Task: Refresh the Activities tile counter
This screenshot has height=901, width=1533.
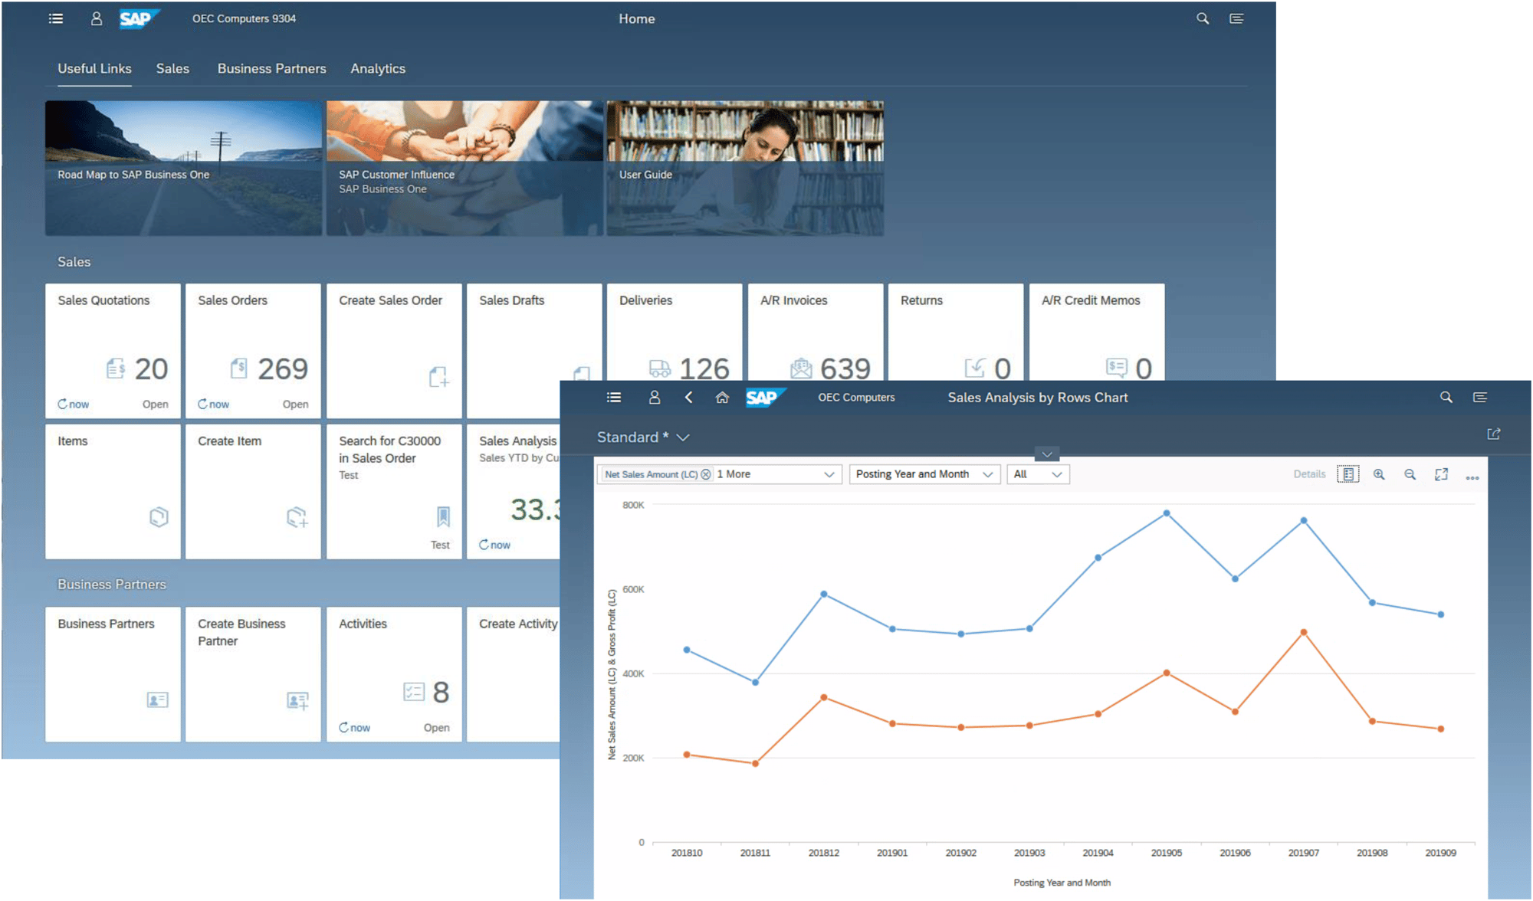Action: pyautogui.click(x=353, y=727)
